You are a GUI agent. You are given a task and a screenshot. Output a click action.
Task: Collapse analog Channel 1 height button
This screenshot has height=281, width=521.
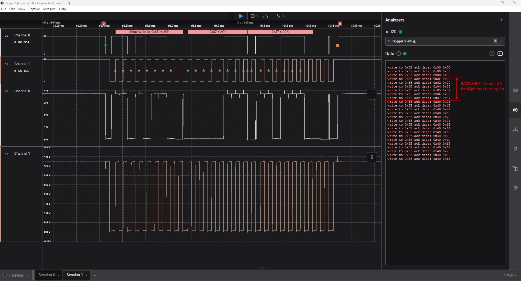click(x=372, y=157)
